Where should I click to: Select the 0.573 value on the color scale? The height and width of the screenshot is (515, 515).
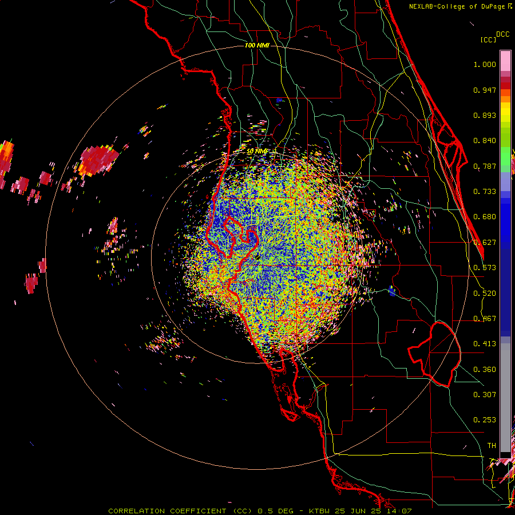(485, 268)
